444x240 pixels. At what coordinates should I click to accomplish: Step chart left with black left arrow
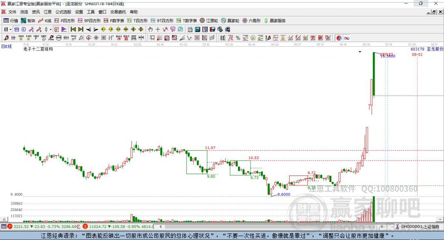[88, 29]
